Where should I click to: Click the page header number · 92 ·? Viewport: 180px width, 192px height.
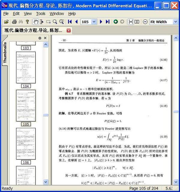click(x=64, y=40)
